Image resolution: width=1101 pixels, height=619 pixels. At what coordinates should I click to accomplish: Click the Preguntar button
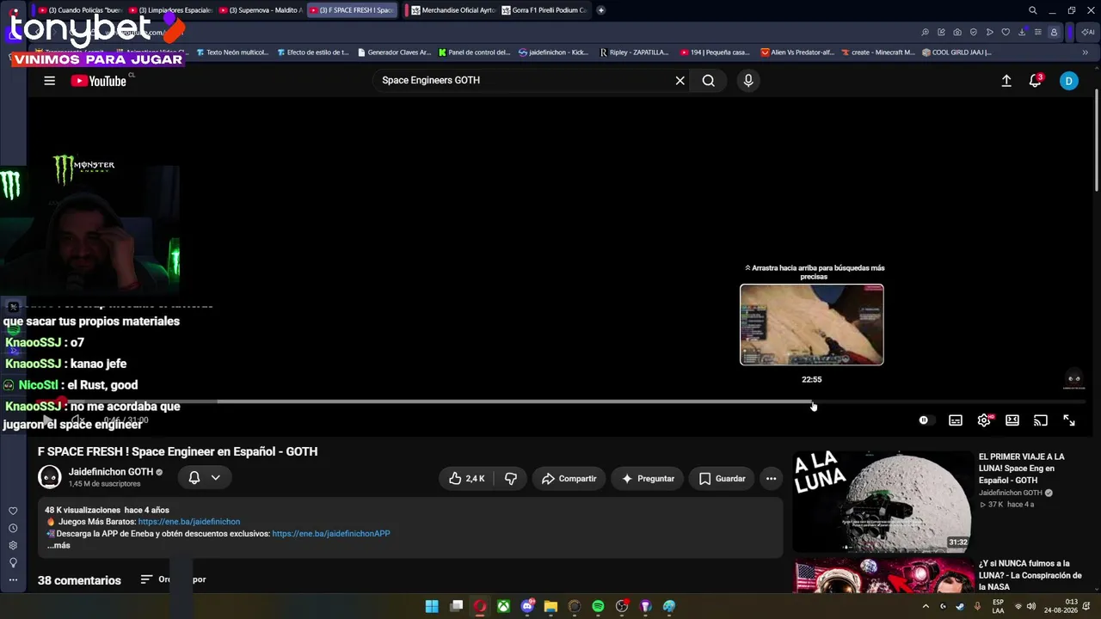(648, 479)
